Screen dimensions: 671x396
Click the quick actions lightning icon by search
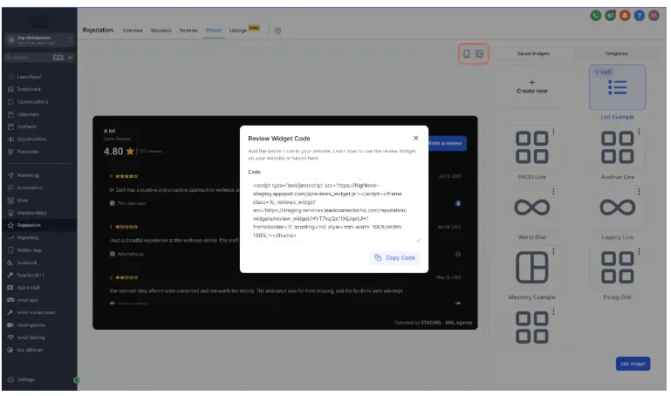tap(70, 58)
